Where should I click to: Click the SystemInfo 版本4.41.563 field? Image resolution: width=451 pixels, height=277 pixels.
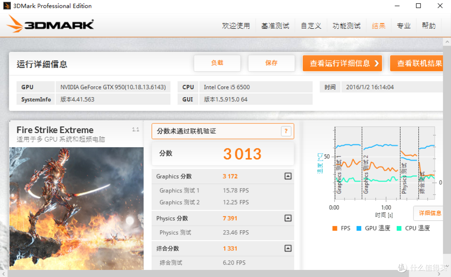tap(113, 99)
